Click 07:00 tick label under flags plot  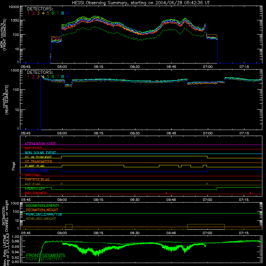[207, 200]
